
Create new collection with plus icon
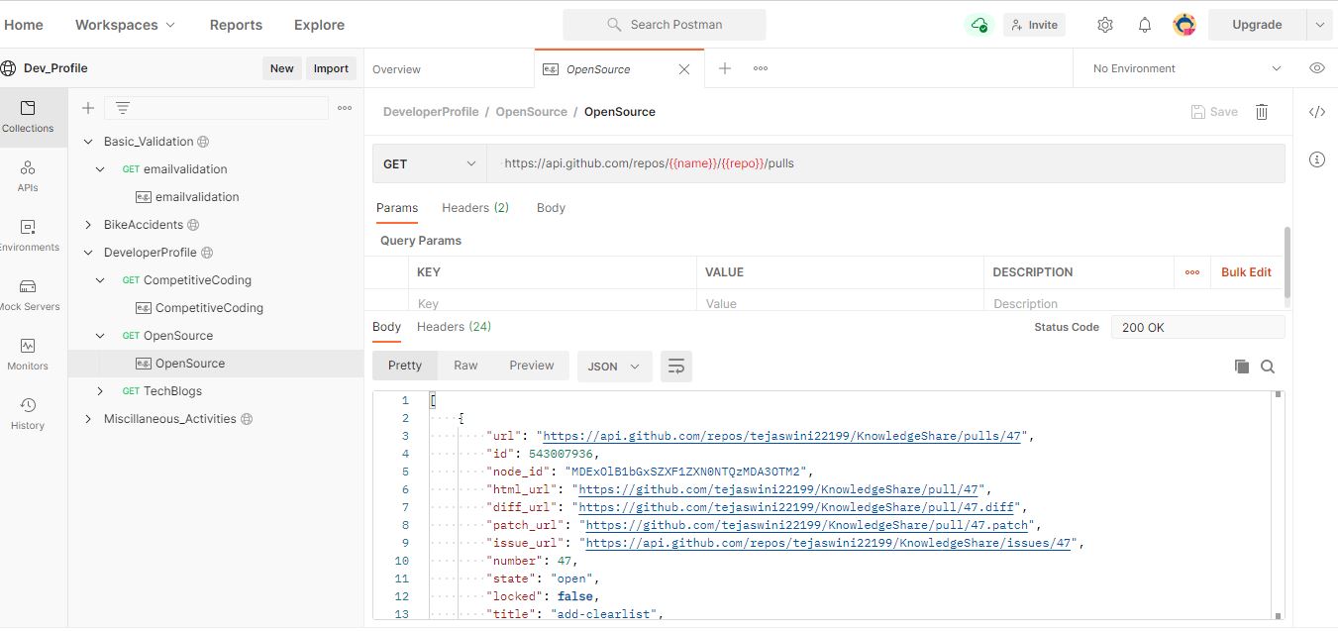[x=88, y=108]
